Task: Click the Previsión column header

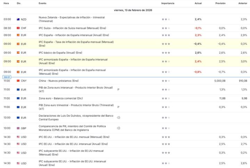Action: (x=220, y=3)
